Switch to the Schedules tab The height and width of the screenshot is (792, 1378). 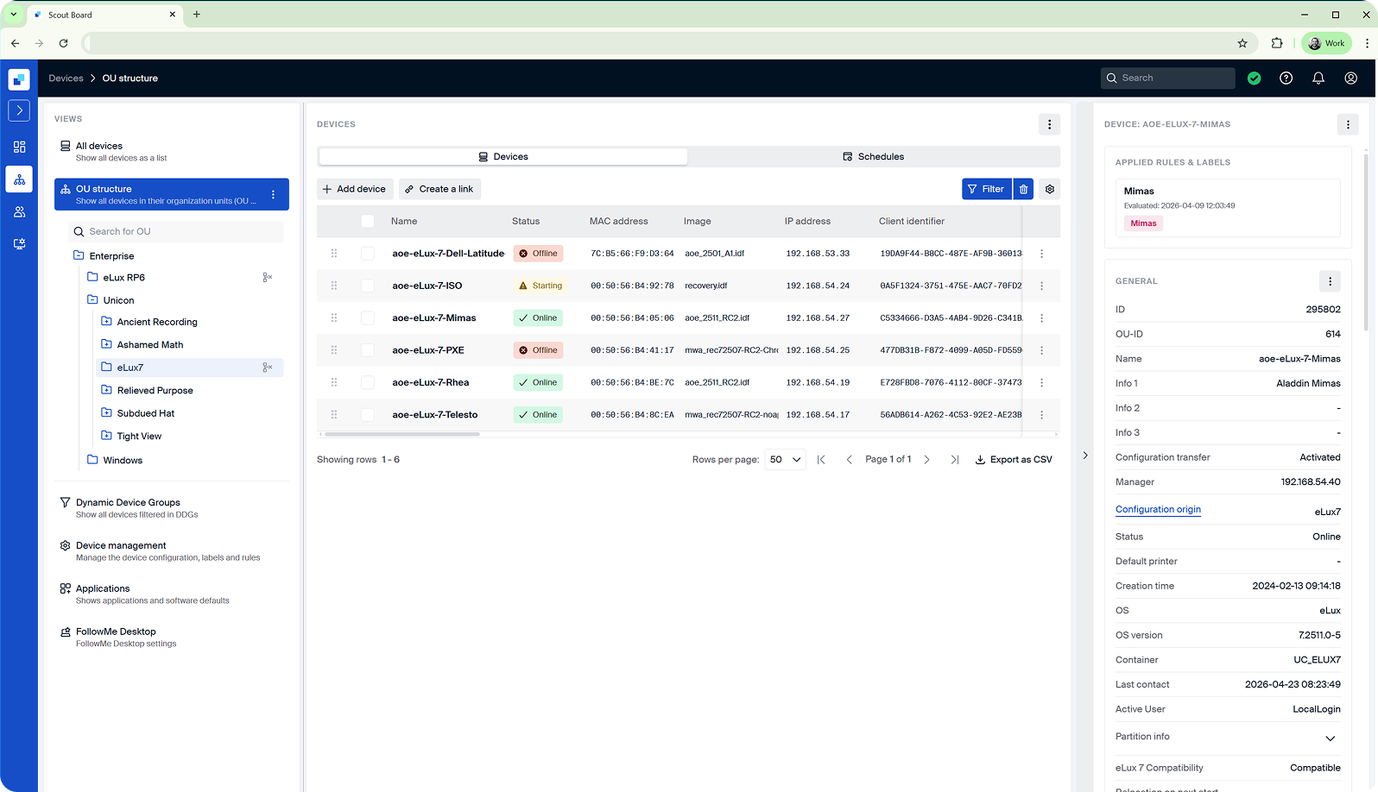(x=873, y=157)
